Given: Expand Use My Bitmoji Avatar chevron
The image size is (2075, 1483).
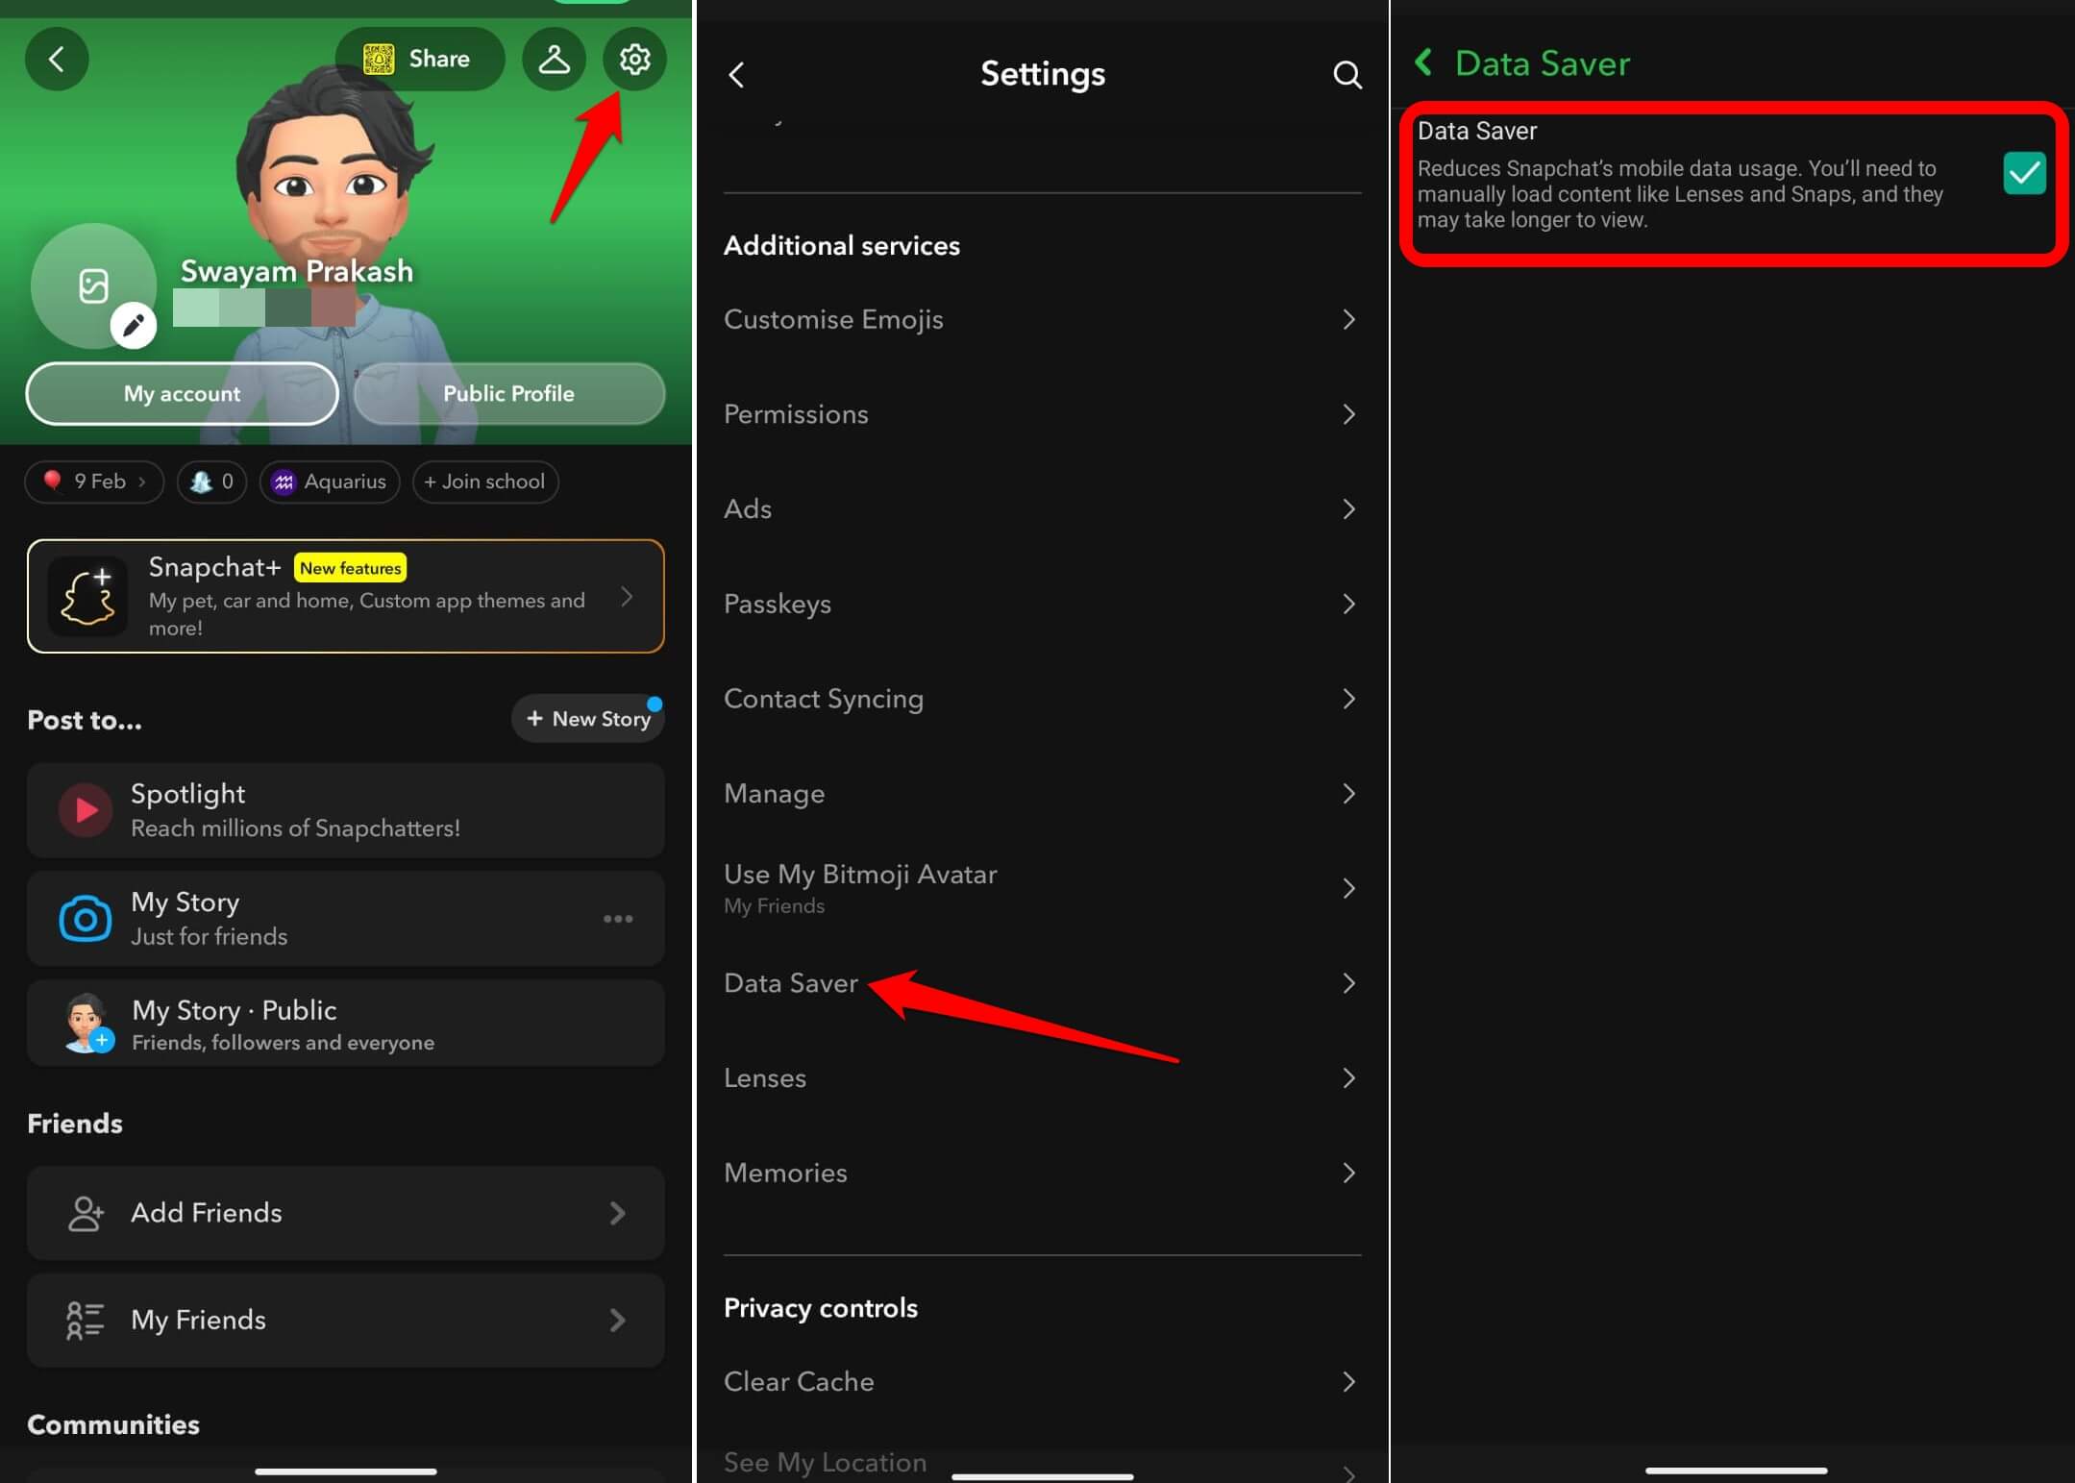Looking at the screenshot, I should coord(1348,888).
